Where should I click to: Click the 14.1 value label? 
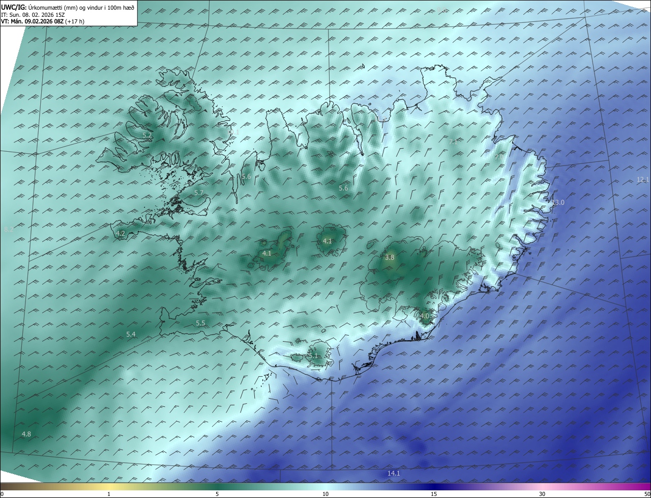394,474
